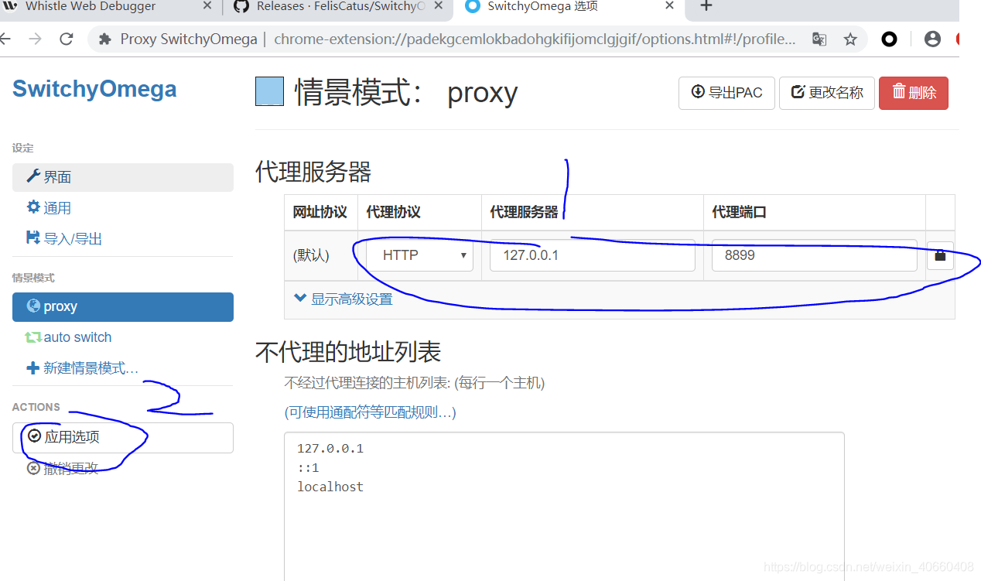Click the 设定 sidebar section label
Image resolution: width=981 pixels, height=581 pixels.
[x=23, y=148]
